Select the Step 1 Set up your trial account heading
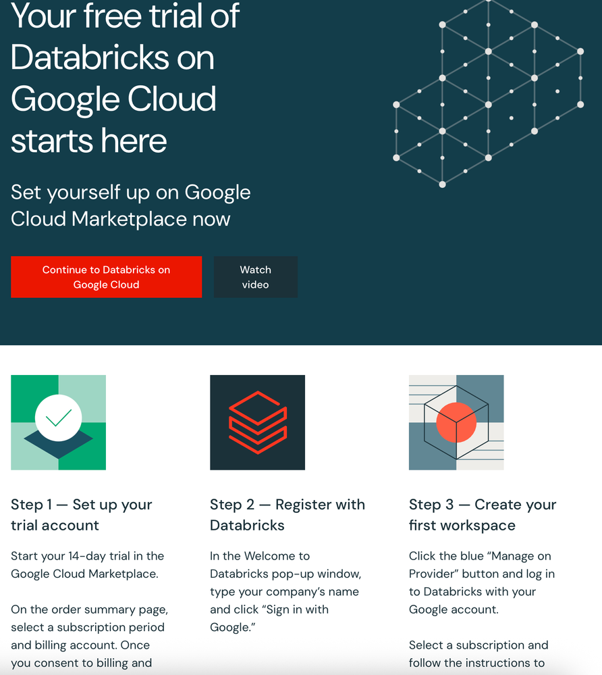Image resolution: width=602 pixels, height=675 pixels. point(82,515)
